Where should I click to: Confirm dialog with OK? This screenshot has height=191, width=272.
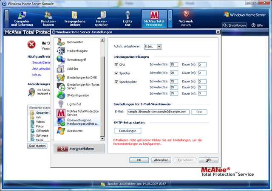(x=139, y=160)
